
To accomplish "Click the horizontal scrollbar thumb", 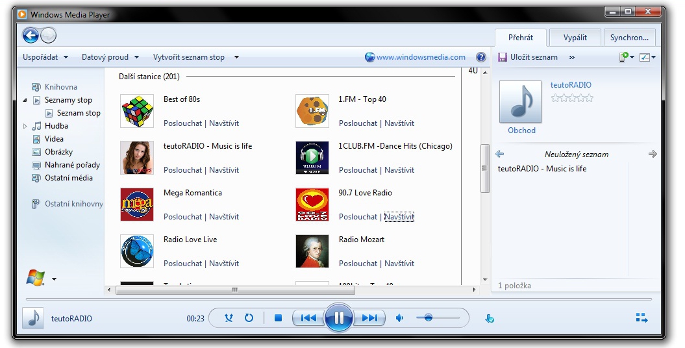I will [234, 290].
